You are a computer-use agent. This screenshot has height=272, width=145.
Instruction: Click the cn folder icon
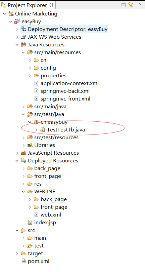tap(36, 60)
